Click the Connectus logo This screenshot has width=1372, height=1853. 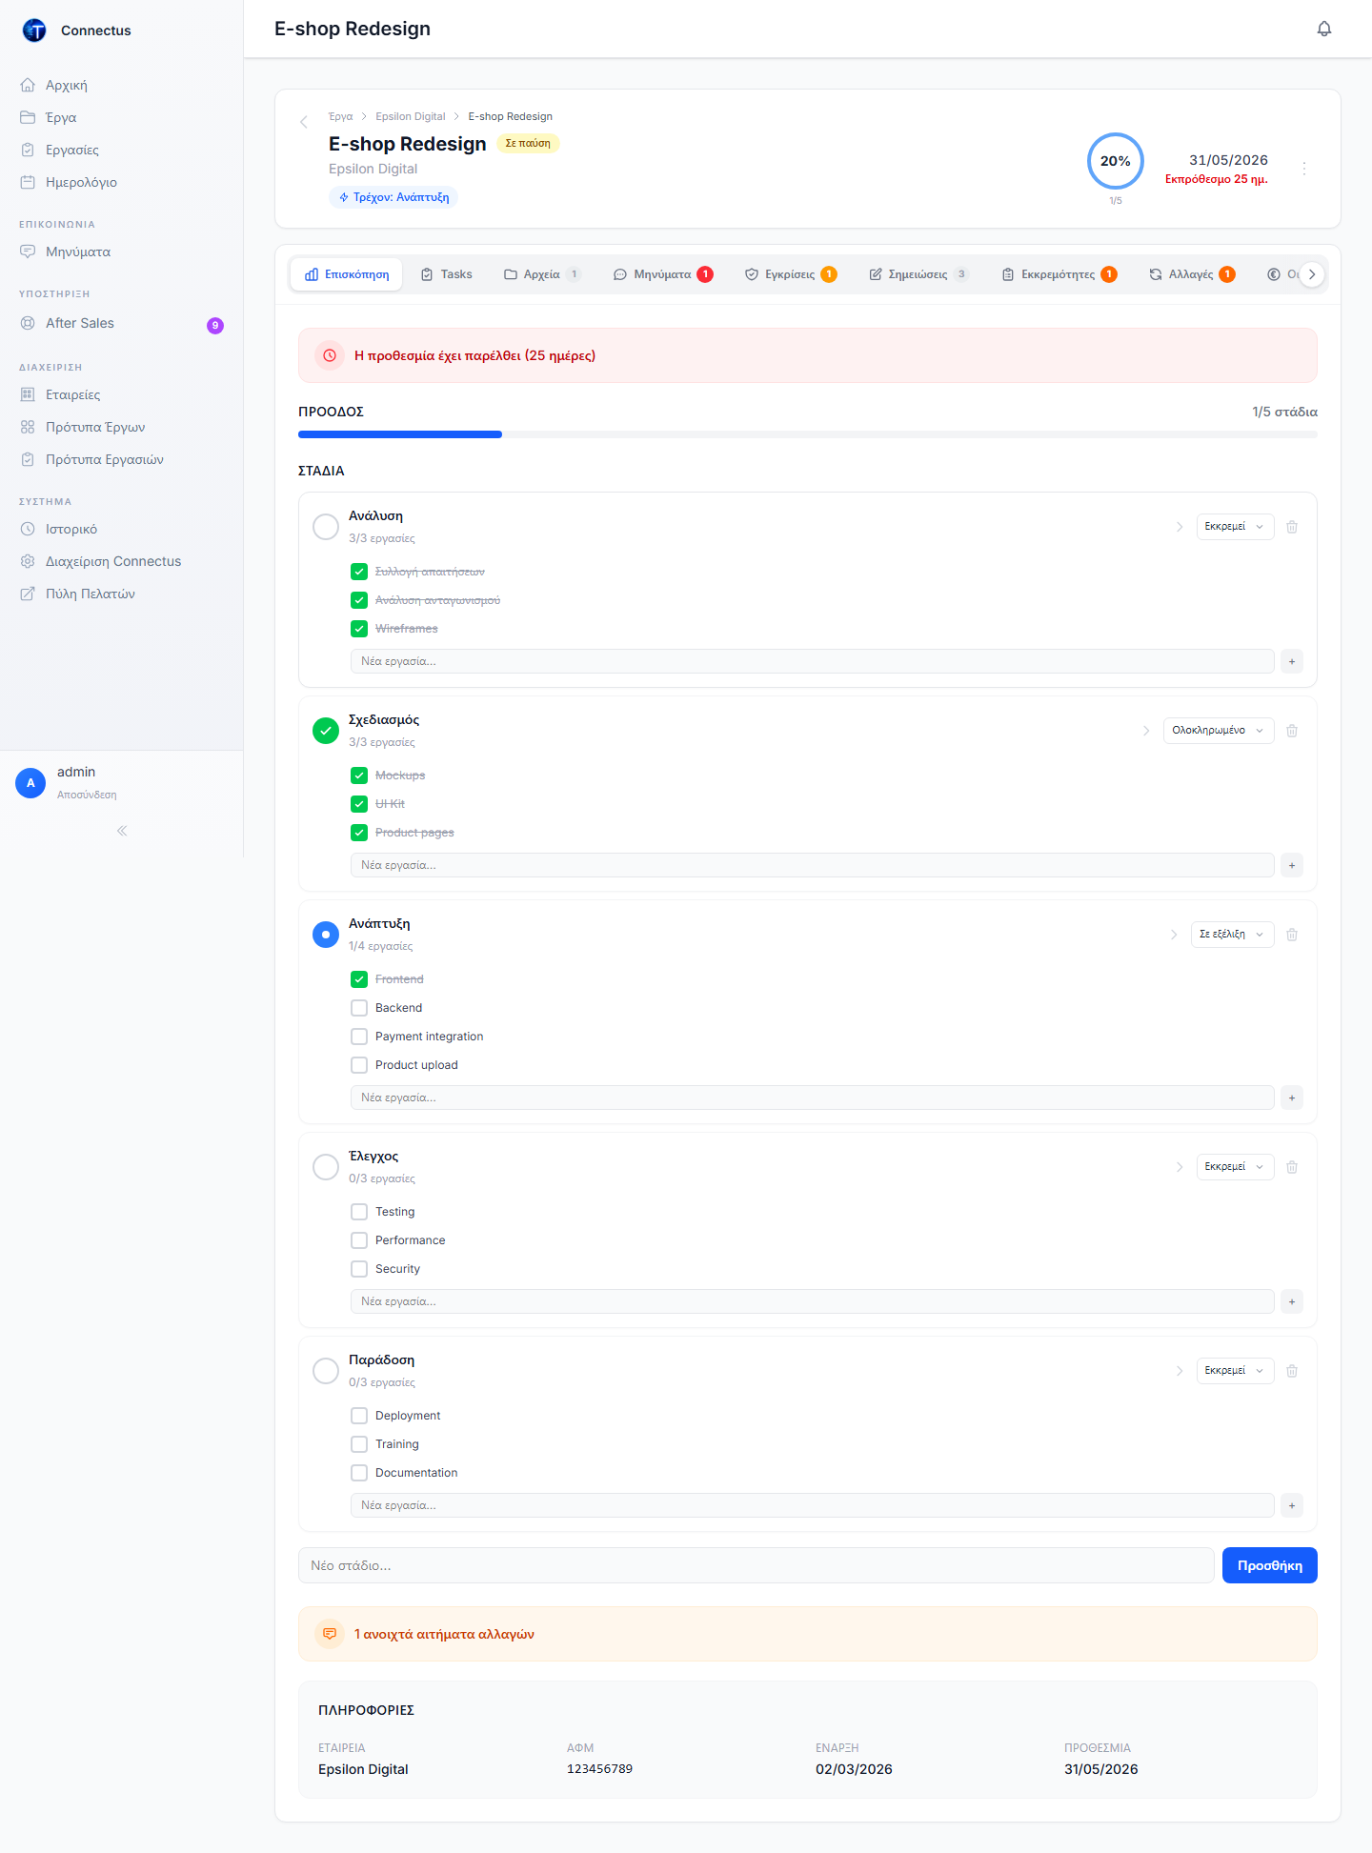(x=34, y=30)
